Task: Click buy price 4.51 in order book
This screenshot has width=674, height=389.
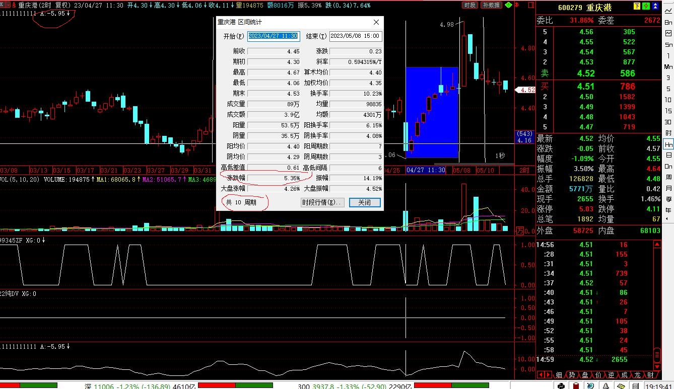Action: click(585, 86)
